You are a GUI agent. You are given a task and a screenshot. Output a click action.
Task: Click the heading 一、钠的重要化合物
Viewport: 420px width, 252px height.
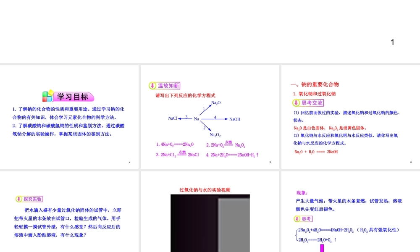tap(315, 84)
